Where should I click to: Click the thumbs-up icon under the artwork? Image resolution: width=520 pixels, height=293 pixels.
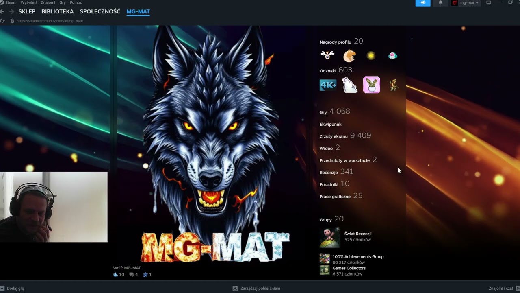click(x=115, y=275)
